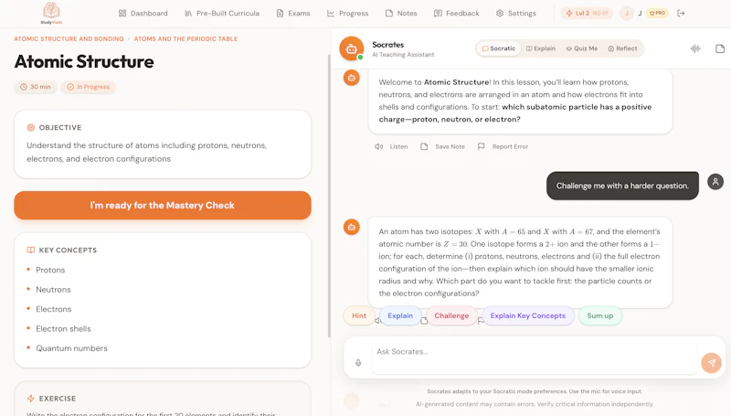
Task: Click the user profile icon beside the message
Action: pyautogui.click(x=715, y=181)
